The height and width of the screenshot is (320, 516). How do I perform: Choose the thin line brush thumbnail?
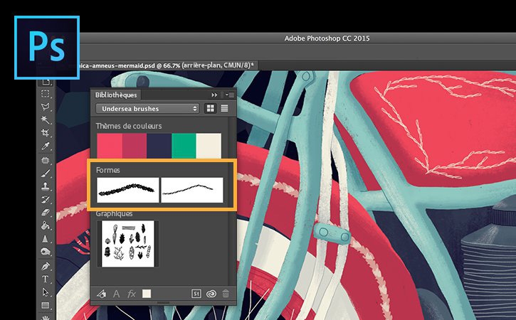192,190
